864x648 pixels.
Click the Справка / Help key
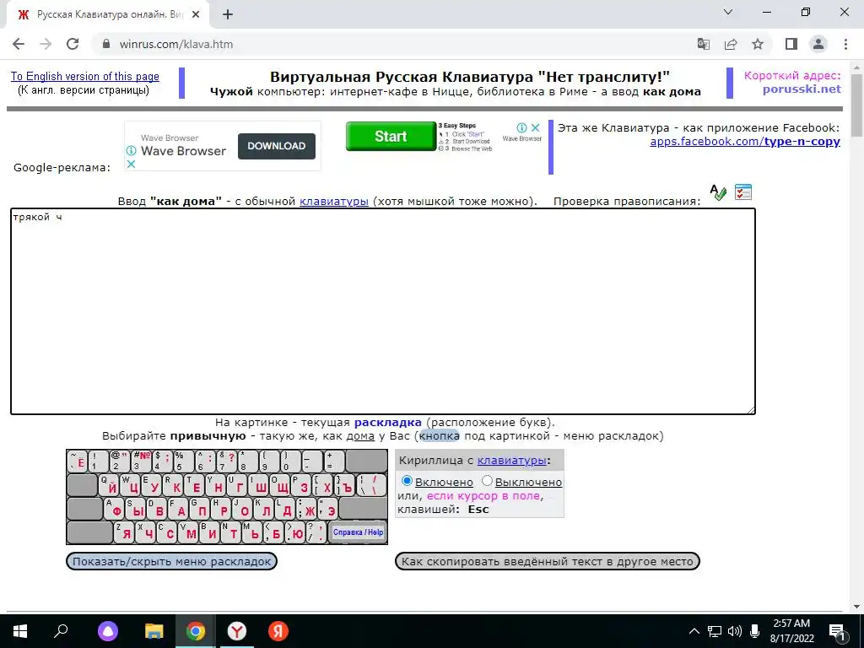[x=358, y=532]
